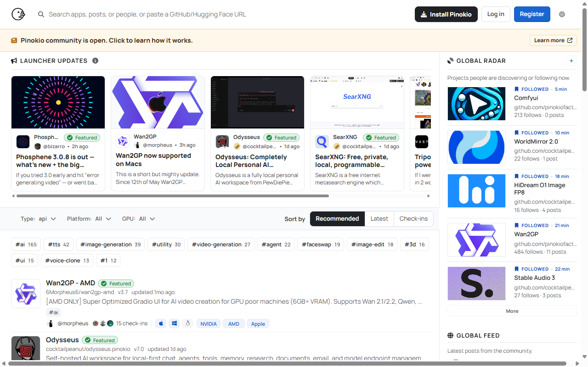Click the launcher updates horizontal scrollbar

[x=173, y=196]
